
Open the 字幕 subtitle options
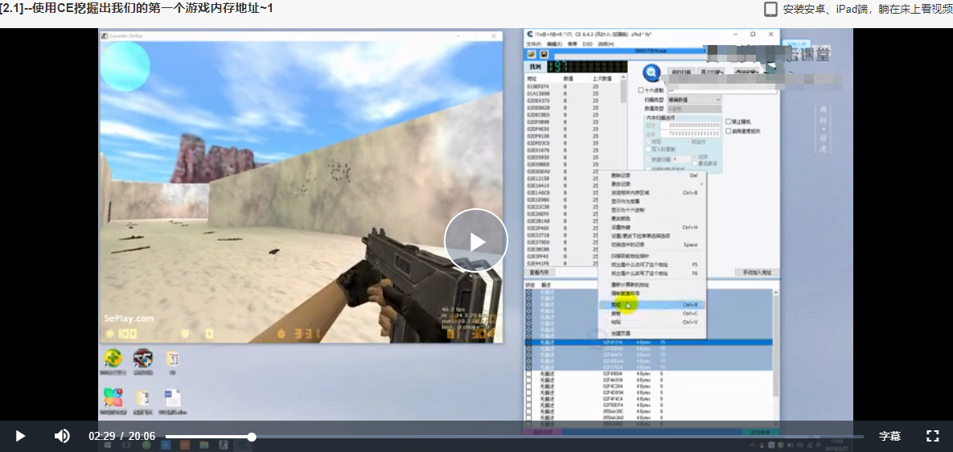(889, 436)
